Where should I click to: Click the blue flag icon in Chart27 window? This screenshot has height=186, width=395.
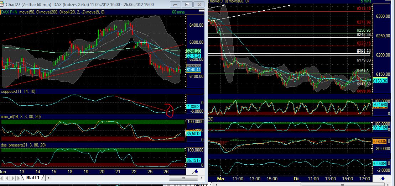point(195,171)
